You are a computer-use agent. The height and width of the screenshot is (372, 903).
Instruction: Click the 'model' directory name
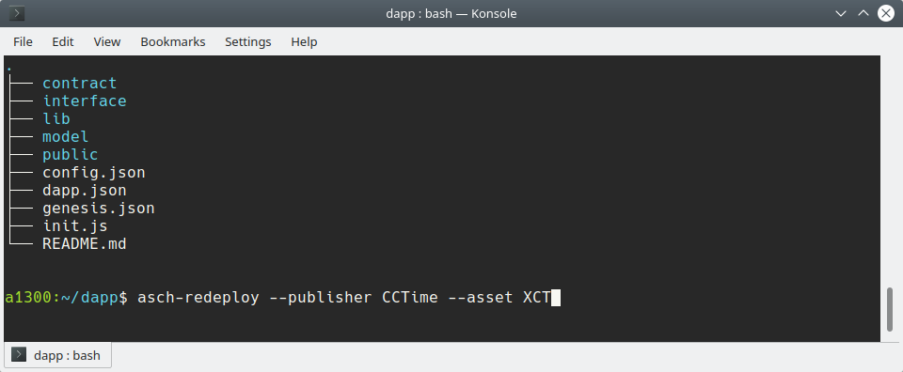click(x=66, y=137)
